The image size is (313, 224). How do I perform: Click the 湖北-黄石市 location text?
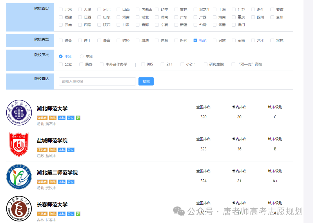point(46,124)
